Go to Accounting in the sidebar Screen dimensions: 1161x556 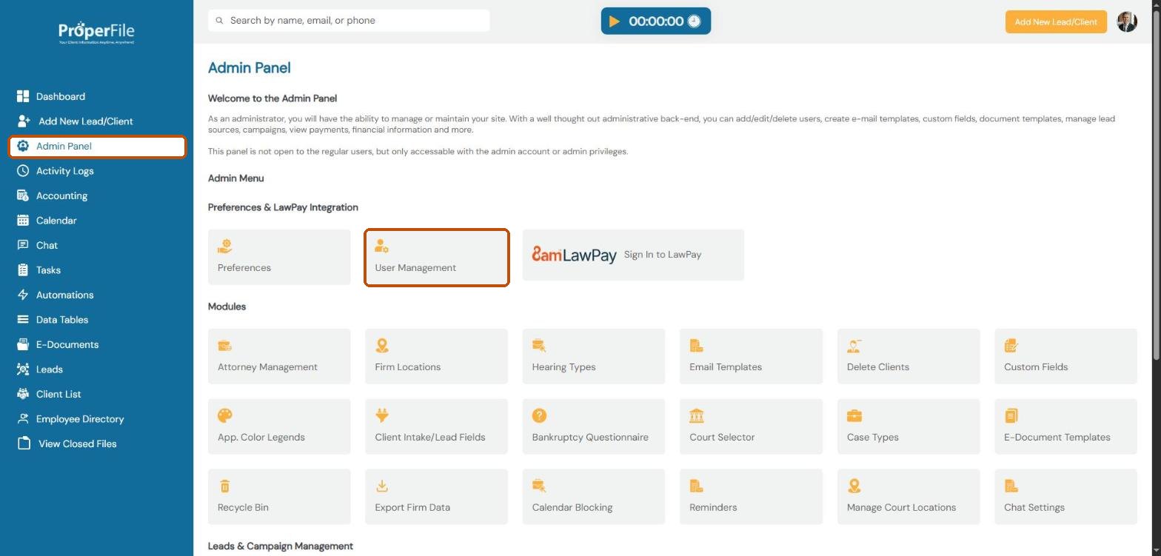[x=97, y=196]
